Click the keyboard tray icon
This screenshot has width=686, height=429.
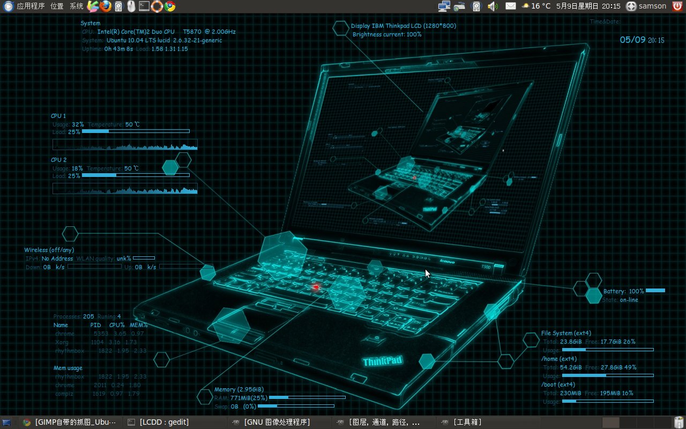pos(459,7)
